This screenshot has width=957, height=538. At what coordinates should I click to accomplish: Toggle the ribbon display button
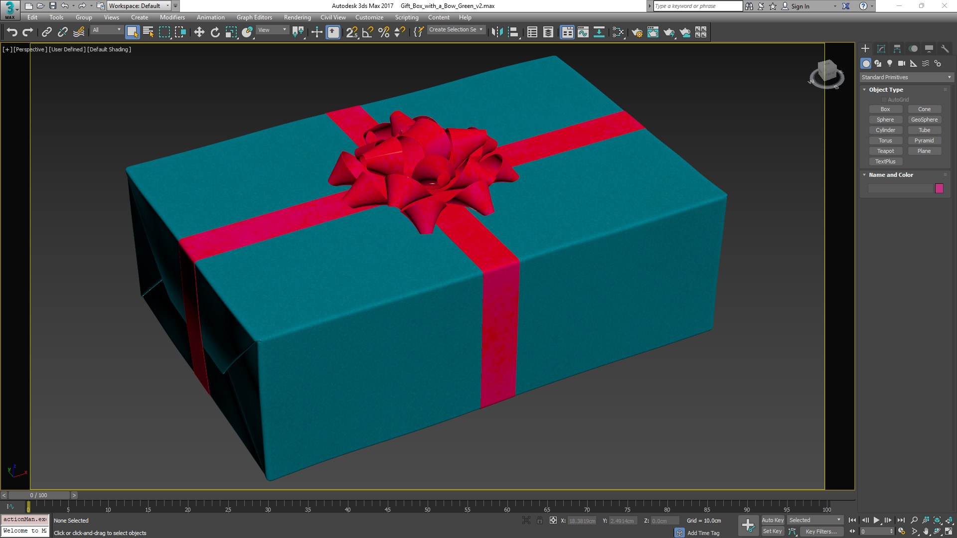(567, 32)
